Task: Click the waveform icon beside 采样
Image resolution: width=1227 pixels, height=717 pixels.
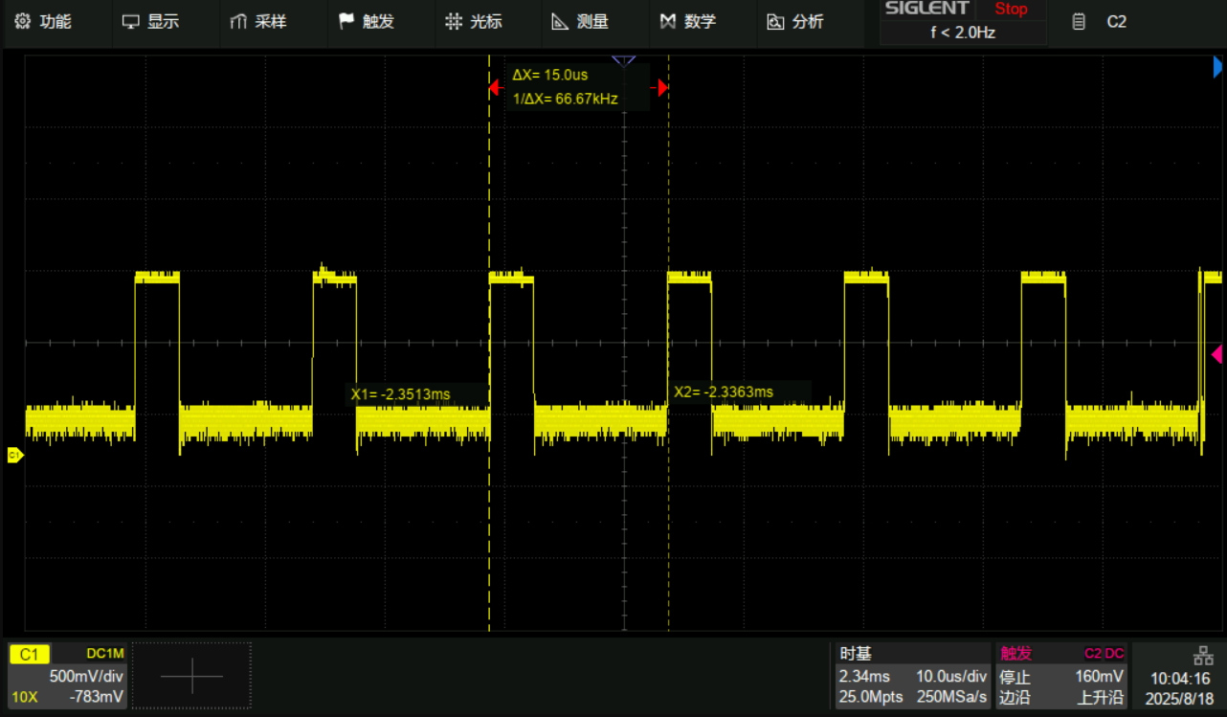Action: [x=238, y=21]
